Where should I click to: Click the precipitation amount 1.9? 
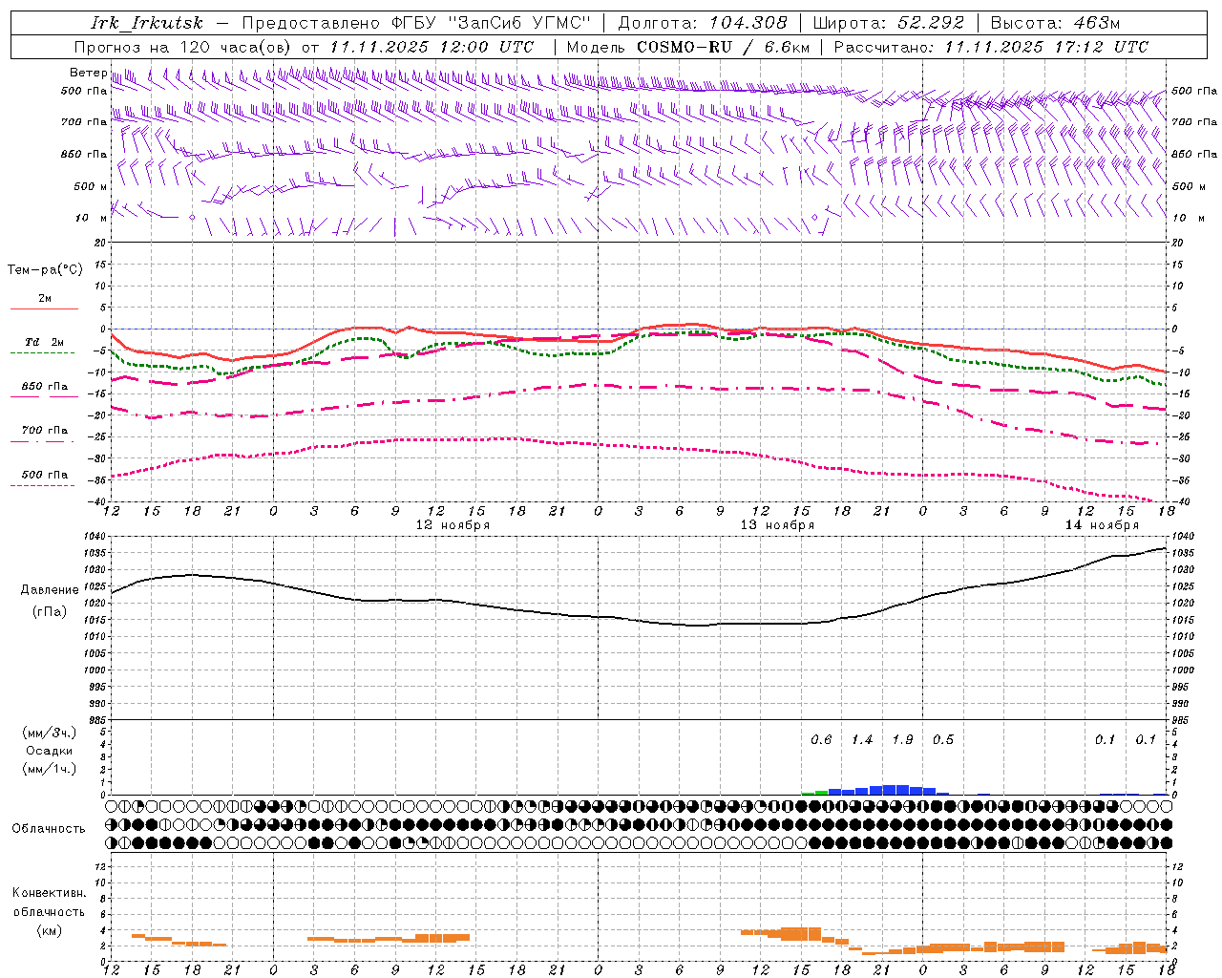tap(902, 740)
